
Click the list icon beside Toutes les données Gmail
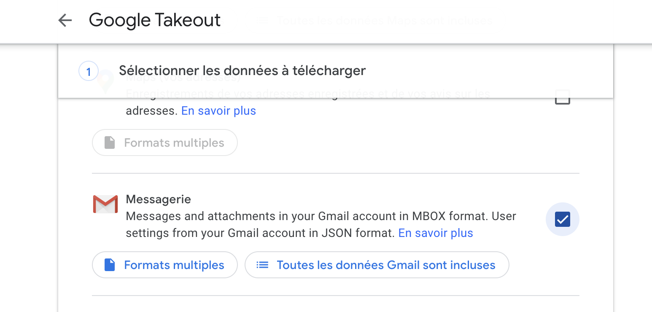pyautogui.click(x=262, y=265)
